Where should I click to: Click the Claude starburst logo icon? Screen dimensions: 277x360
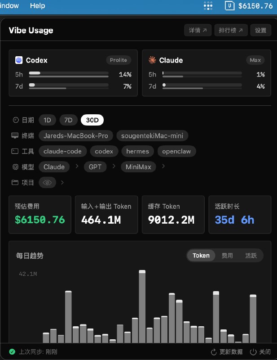(152, 60)
